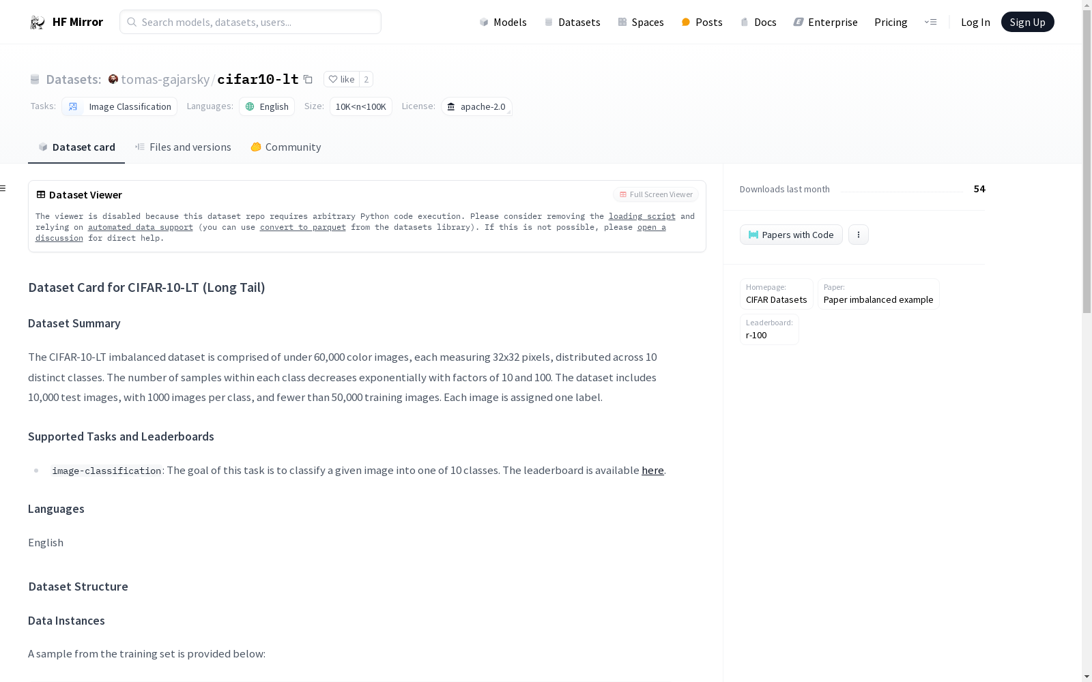This screenshot has height=682, width=1092.
Task: Click tomas-gajarsky avatar icon
Action: click(x=113, y=79)
